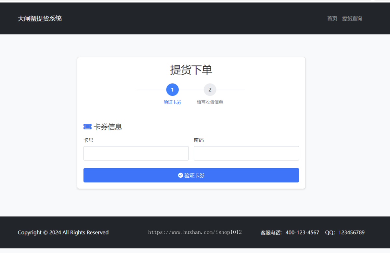Open 提货查询 in the navigation bar
Viewport: 390px width, 253px height.
(352, 19)
